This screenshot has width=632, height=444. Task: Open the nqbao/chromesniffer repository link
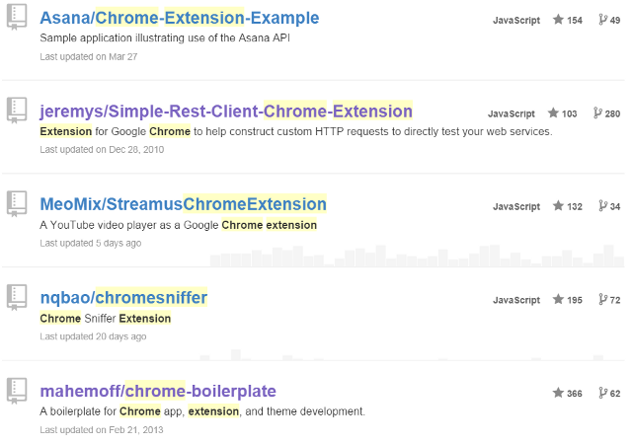[123, 298]
